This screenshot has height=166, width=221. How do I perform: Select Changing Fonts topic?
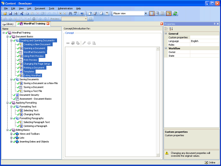point(32,114)
